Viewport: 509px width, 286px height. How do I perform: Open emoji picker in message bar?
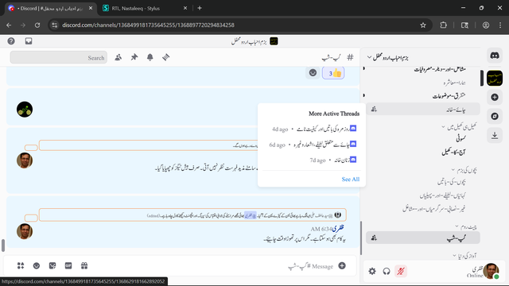tap(37, 266)
